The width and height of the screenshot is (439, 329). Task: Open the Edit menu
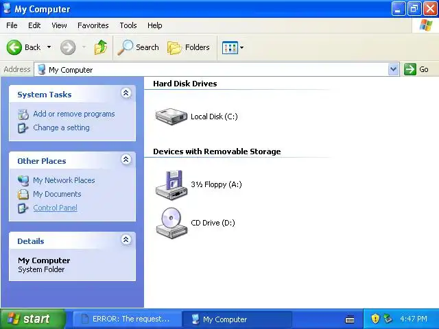coord(34,25)
